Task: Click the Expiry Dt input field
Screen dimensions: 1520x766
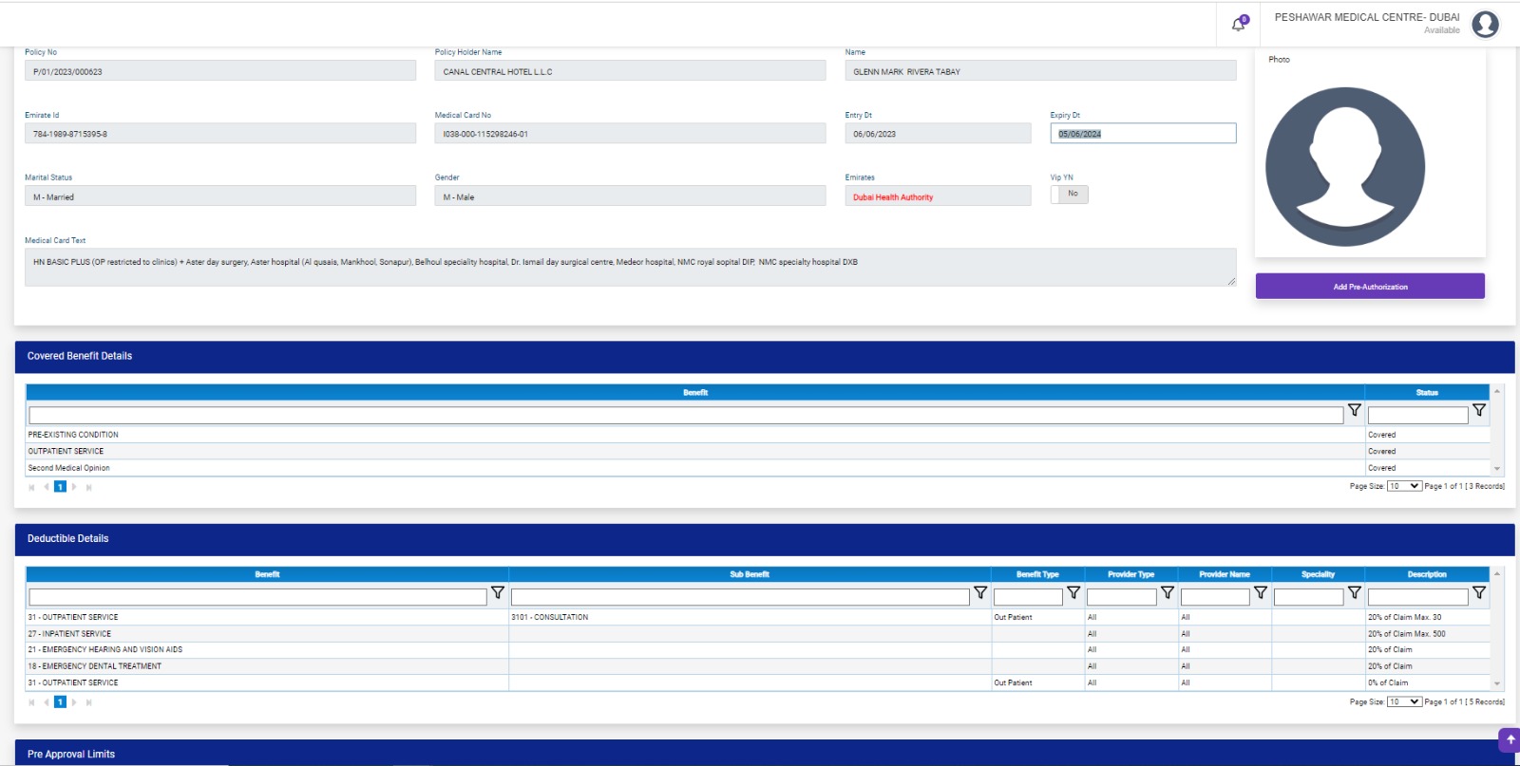Action: click(x=1143, y=134)
